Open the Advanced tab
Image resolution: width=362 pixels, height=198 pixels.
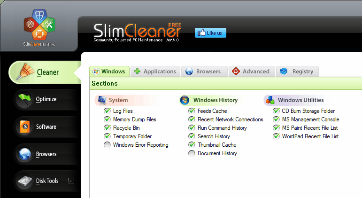(252, 71)
